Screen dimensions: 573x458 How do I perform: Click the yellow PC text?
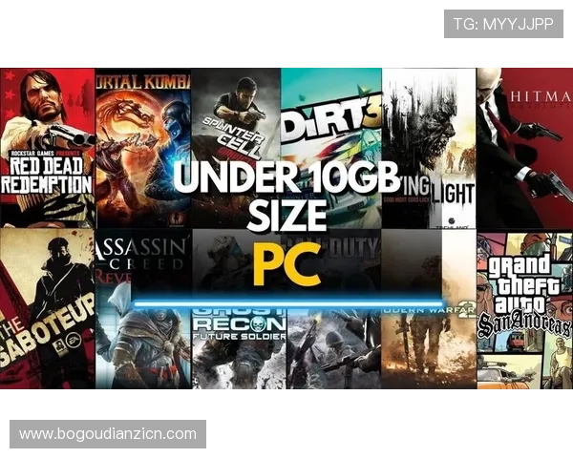click(x=286, y=263)
